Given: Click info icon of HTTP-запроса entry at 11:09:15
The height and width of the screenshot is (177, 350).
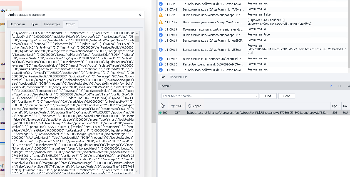Looking at the screenshot, I should pyautogui.click(x=160, y=59).
